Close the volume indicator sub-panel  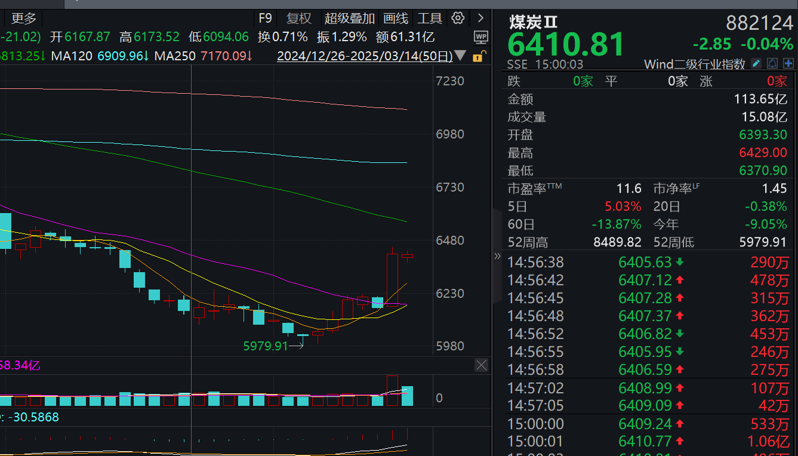click(481, 365)
